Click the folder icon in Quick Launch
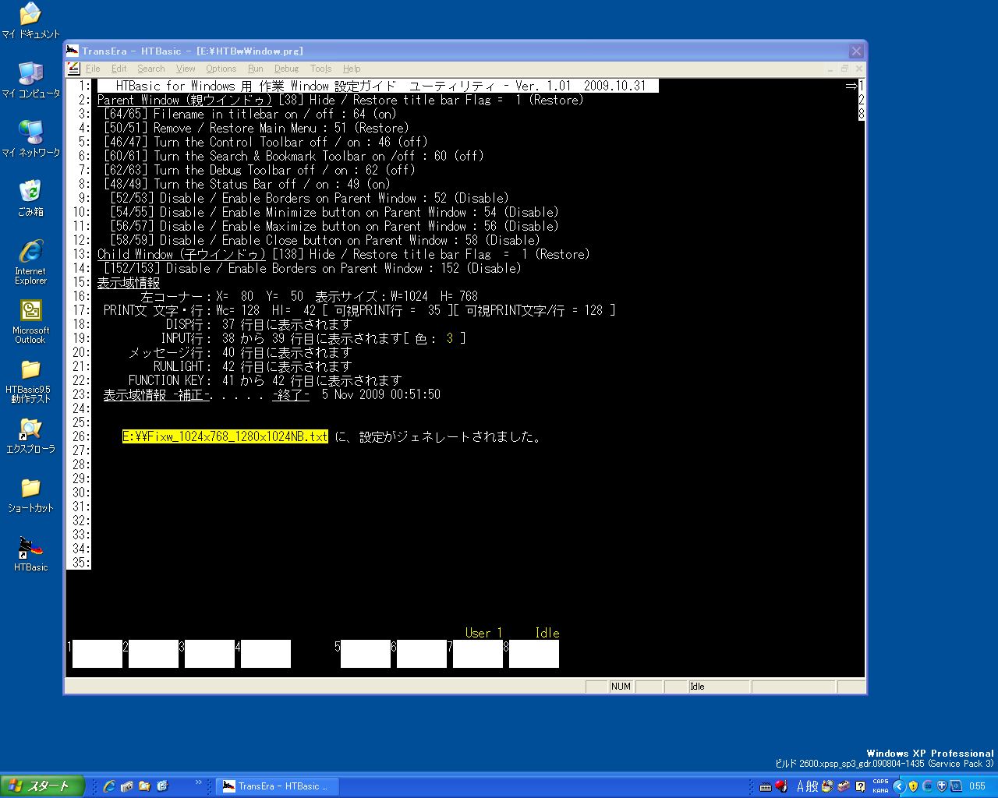Image resolution: width=998 pixels, height=798 pixels. click(x=145, y=786)
